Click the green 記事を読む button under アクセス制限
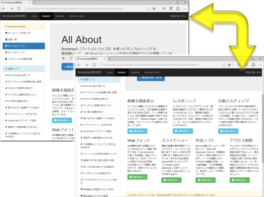Screen dimensions: 264x197 (239, 180)
